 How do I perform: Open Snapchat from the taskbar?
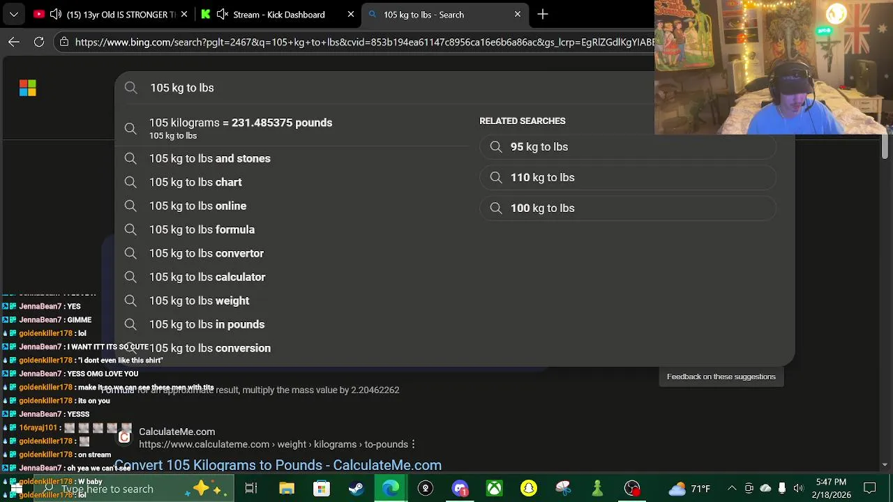(529, 489)
